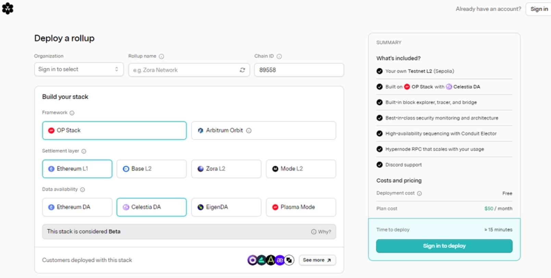Click Hypernode RPC that scales text
551x278 pixels.
pos(435,149)
